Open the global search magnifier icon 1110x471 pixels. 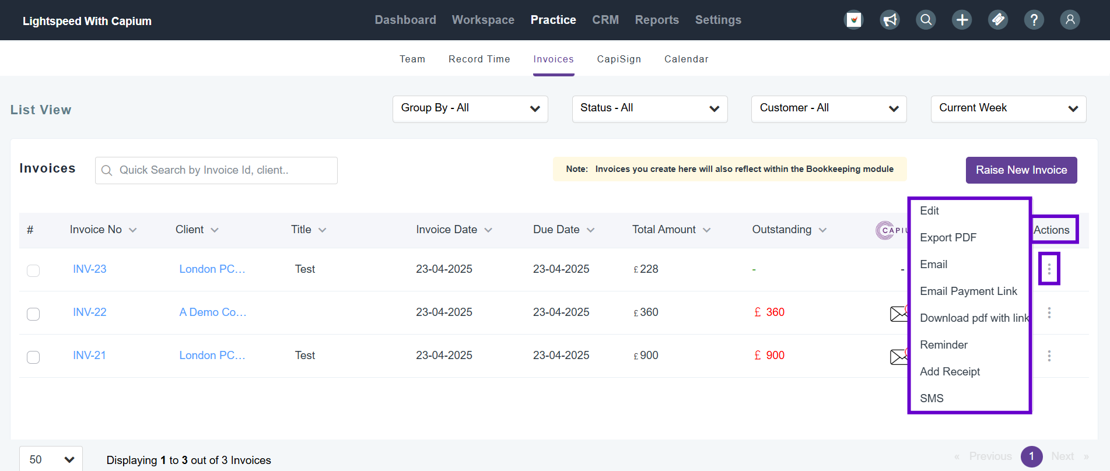click(926, 20)
